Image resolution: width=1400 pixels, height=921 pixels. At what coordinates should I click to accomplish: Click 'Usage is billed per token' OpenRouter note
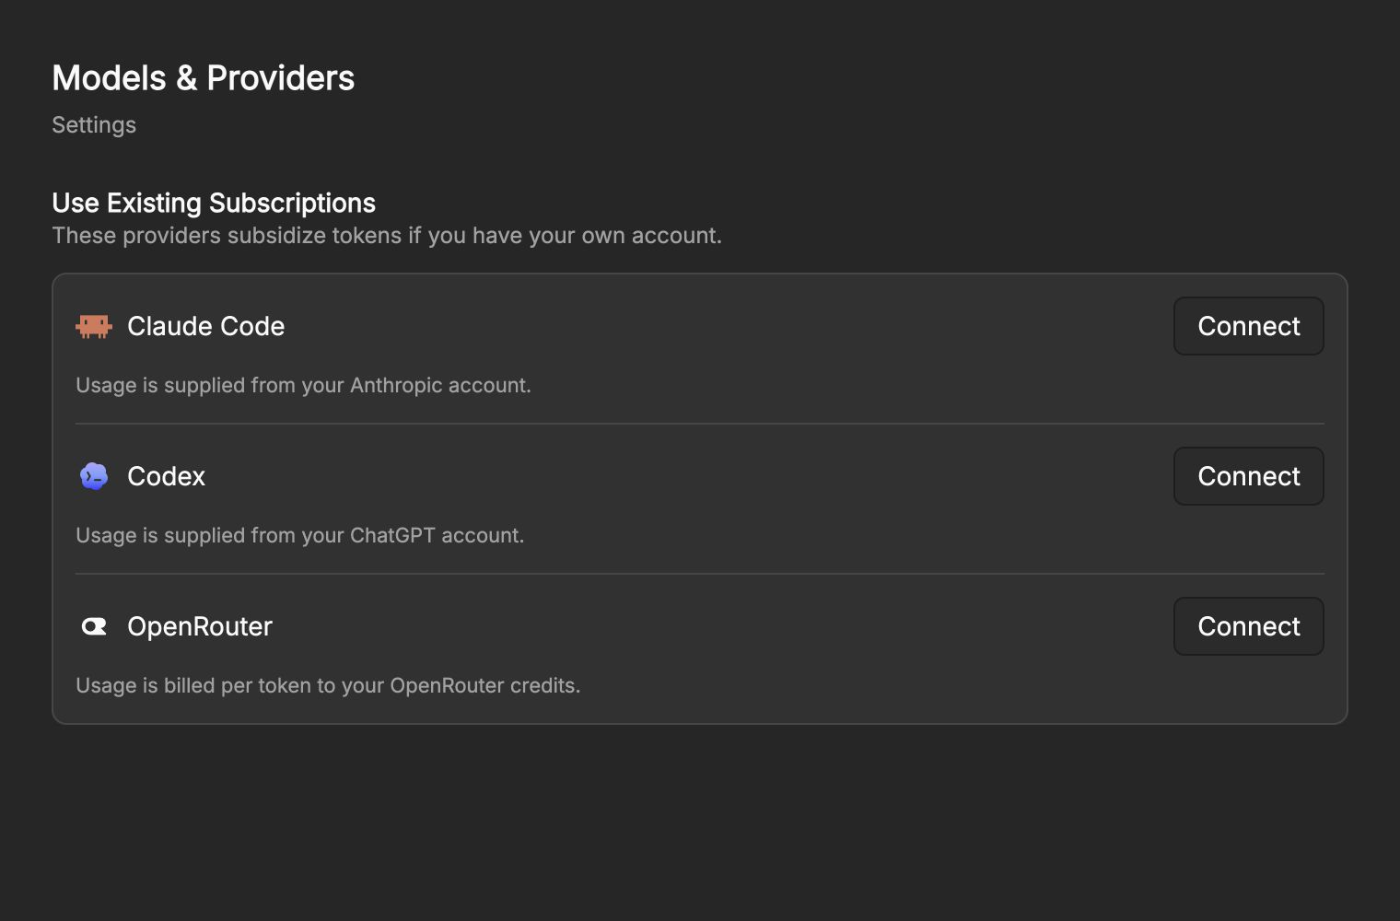click(328, 685)
